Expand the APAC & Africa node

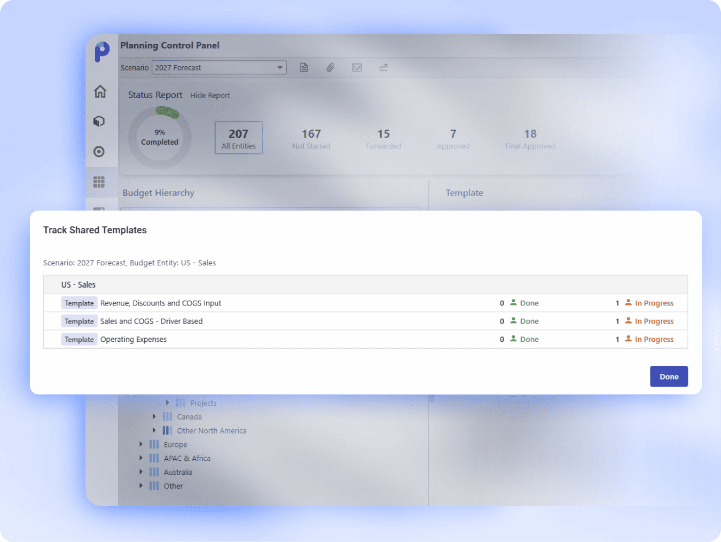[x=141, y=458]
